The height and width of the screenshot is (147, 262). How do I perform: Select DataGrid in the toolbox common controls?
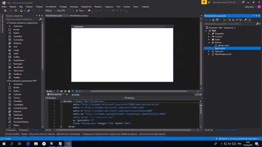point(17,43)
